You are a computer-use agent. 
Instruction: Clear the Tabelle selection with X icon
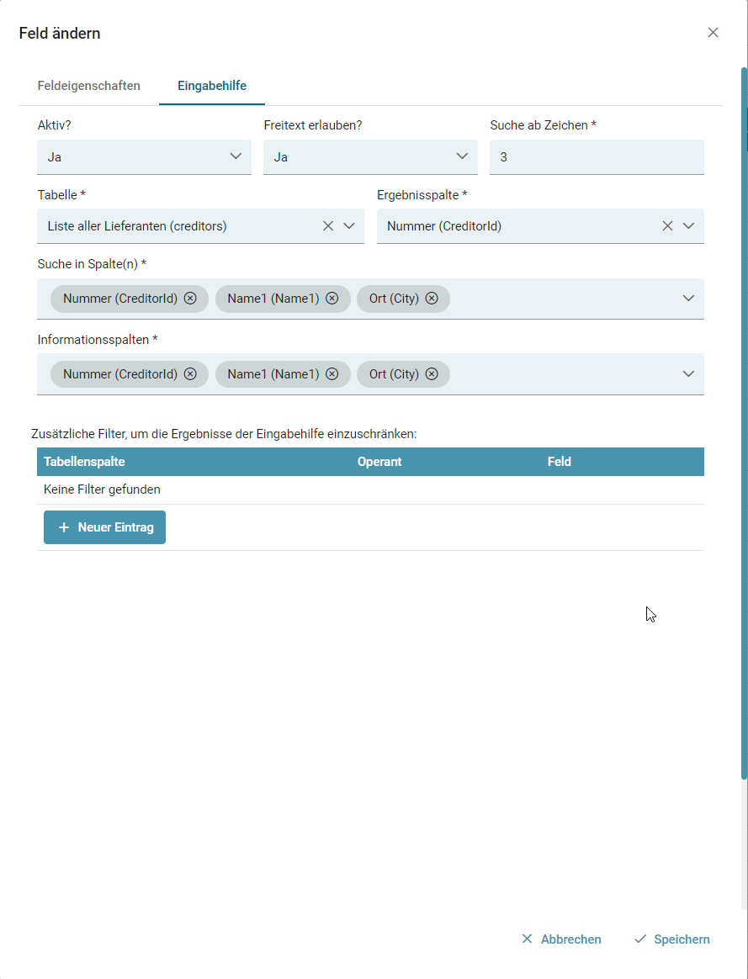pos(328,225)
